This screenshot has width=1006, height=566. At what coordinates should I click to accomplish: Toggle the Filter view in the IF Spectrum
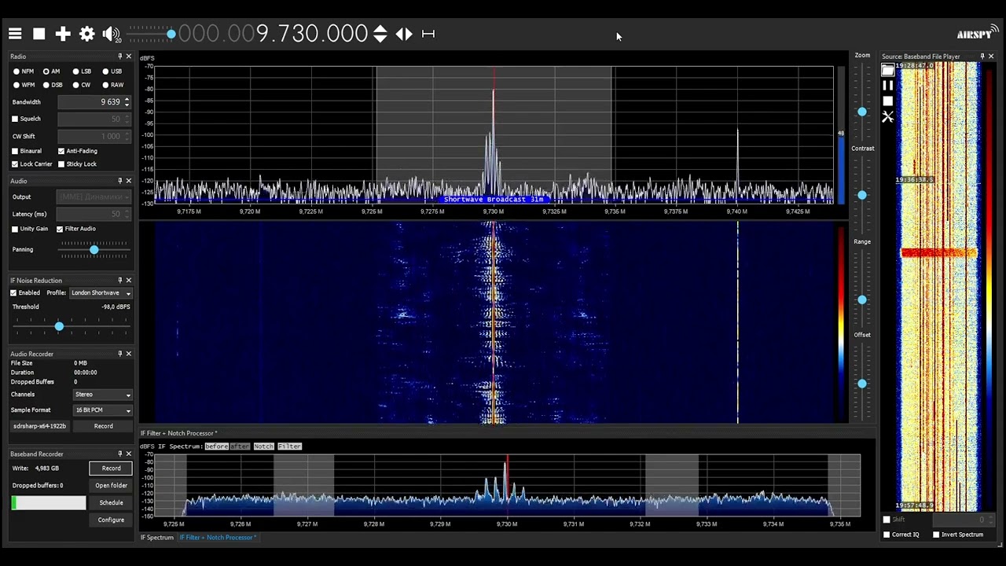pos(289,447)
